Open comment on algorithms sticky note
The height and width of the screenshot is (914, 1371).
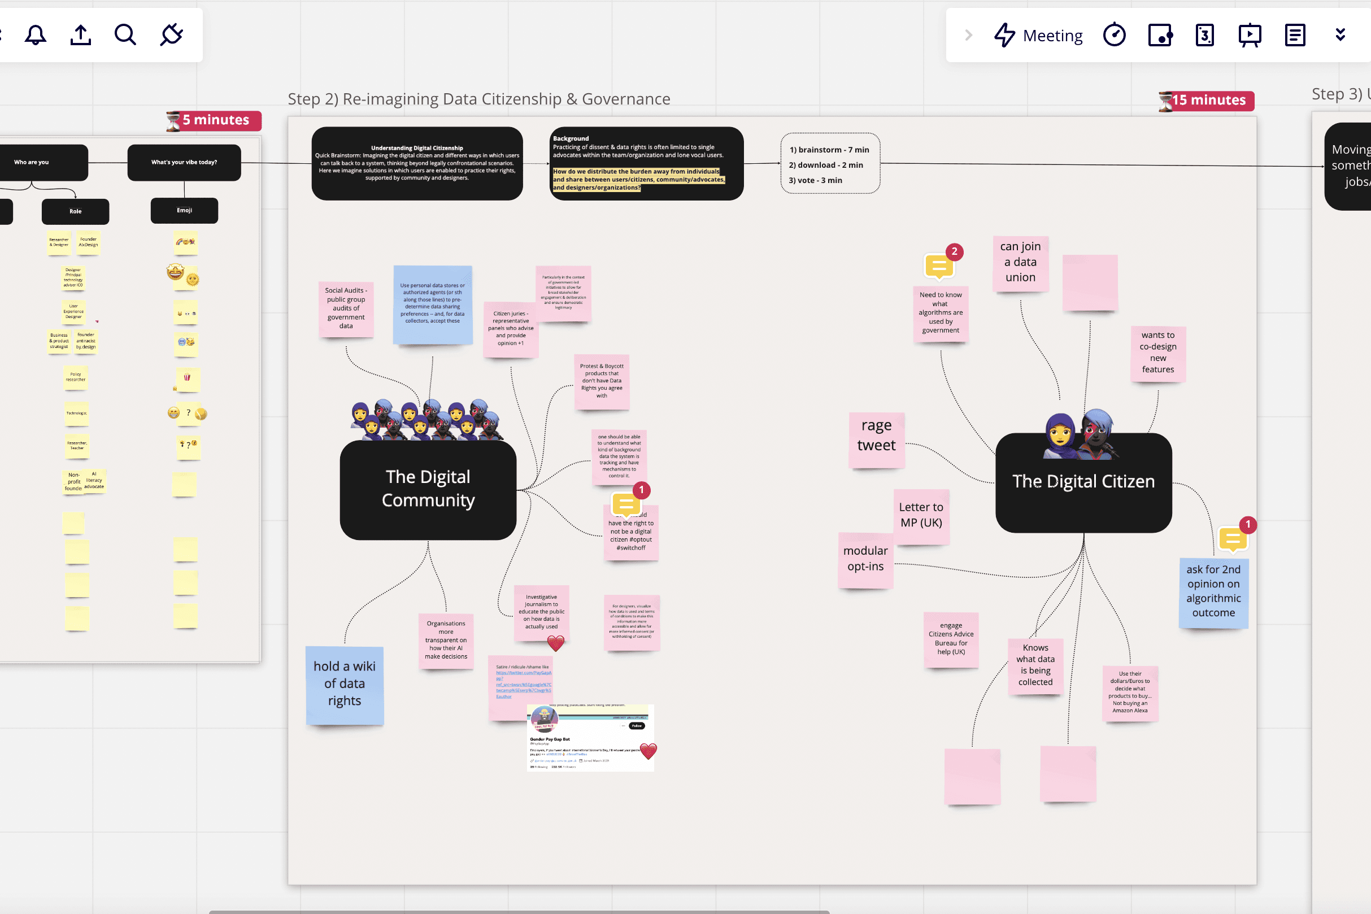(x=939, y=267)
